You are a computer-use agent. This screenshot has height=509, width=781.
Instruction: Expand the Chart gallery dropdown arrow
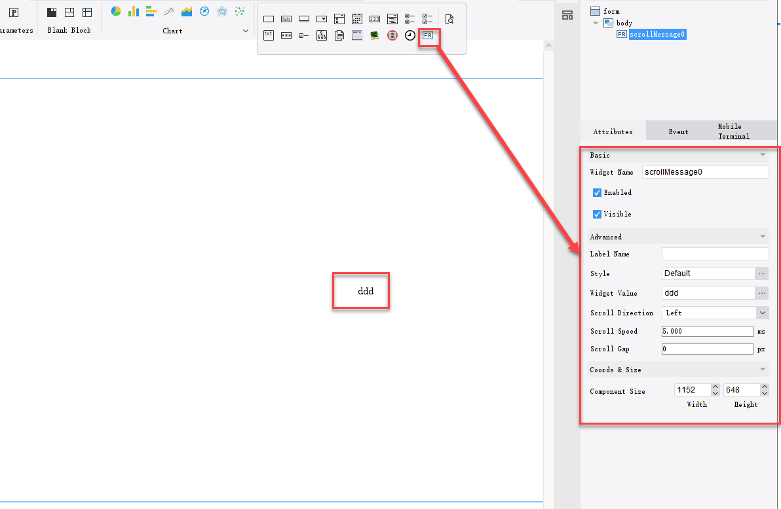[x=246, y=31]
